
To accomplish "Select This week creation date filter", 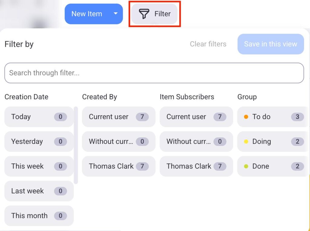I will pos(39,166).
